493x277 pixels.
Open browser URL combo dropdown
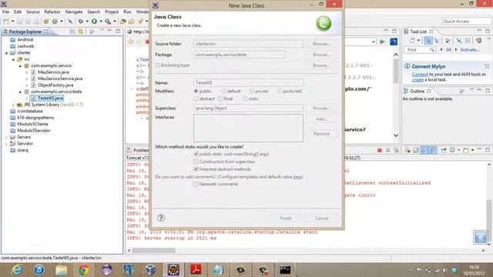tap(373, 42)
